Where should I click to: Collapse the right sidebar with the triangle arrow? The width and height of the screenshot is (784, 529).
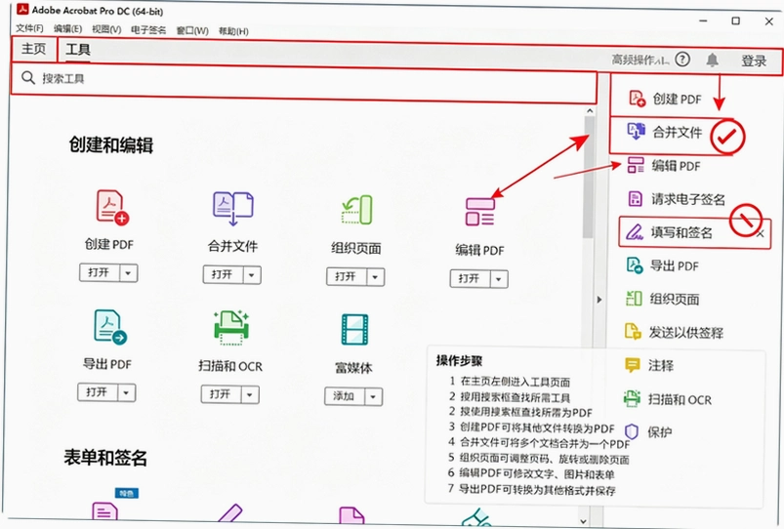[x=599, y=300]
